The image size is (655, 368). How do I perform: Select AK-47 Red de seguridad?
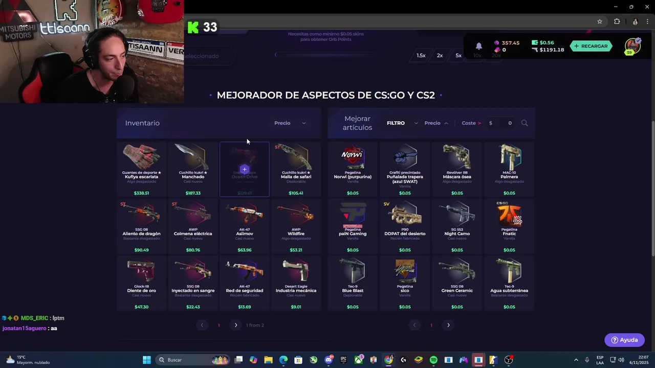(x=245, y=283)
